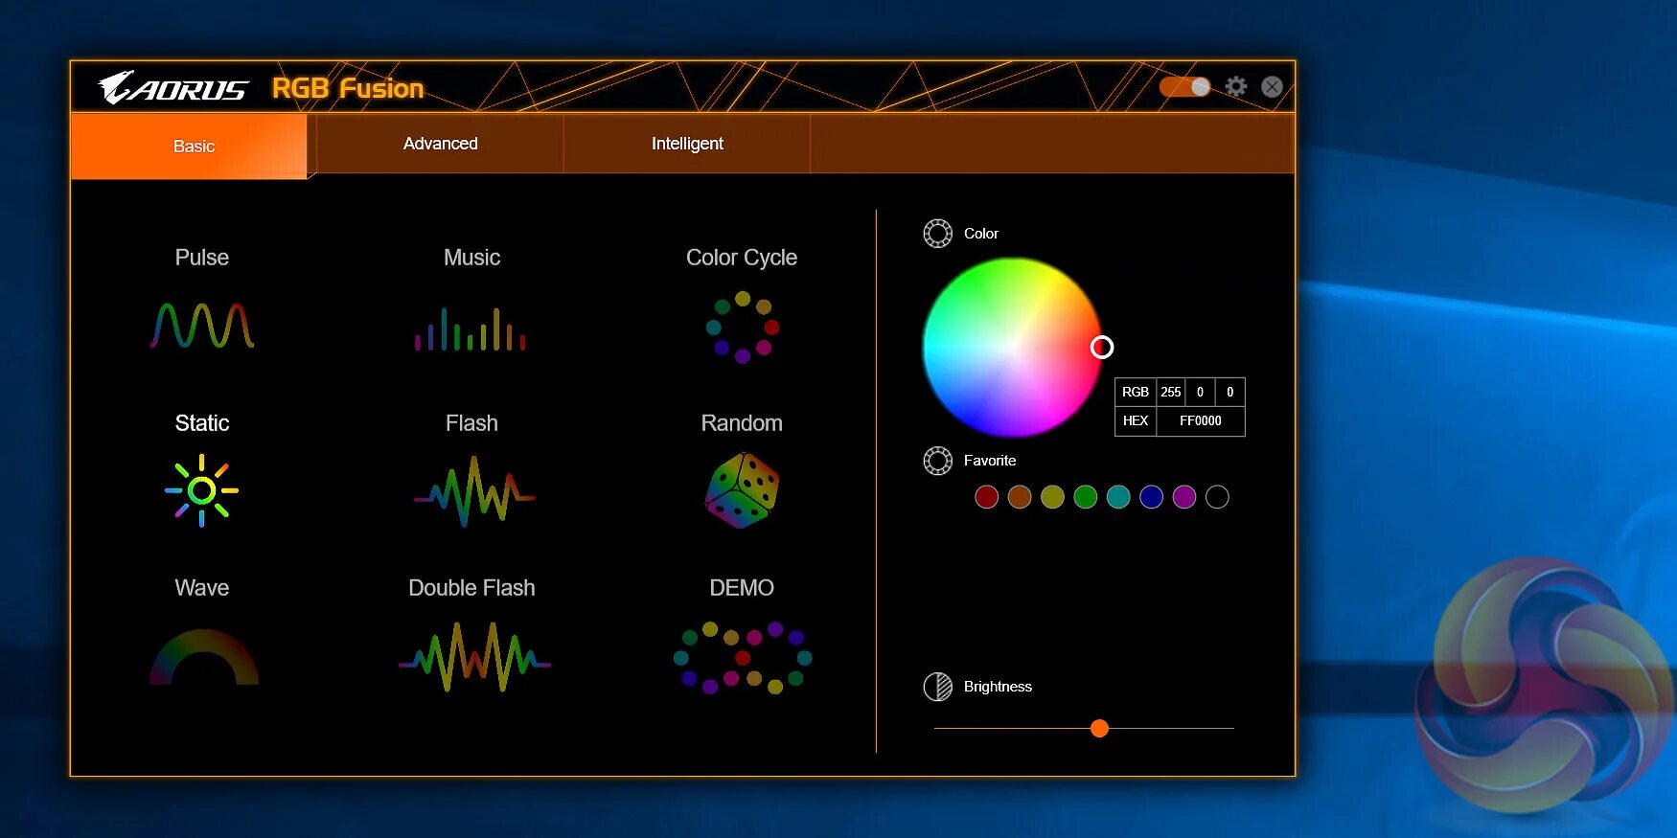Click the white selector ring on color wheel
This screenshot has height=838, width=1677.
coord(1102,348)
